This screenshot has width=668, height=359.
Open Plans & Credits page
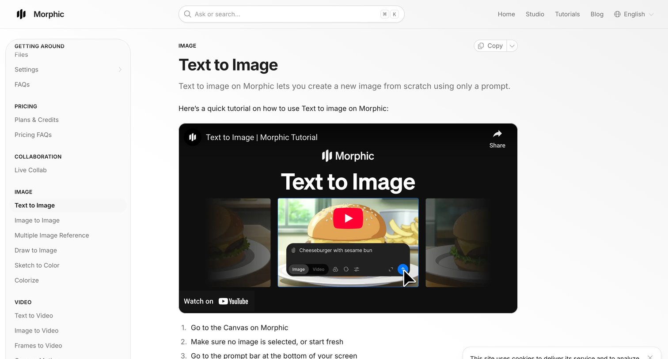(x=37, y=120)
